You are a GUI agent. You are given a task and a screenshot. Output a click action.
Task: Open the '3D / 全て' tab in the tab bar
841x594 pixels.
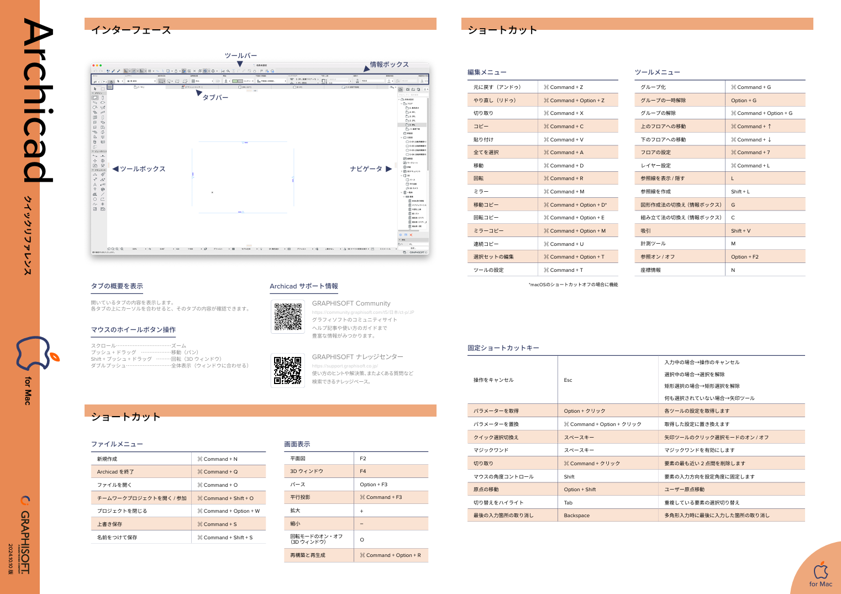click(244, 87)
